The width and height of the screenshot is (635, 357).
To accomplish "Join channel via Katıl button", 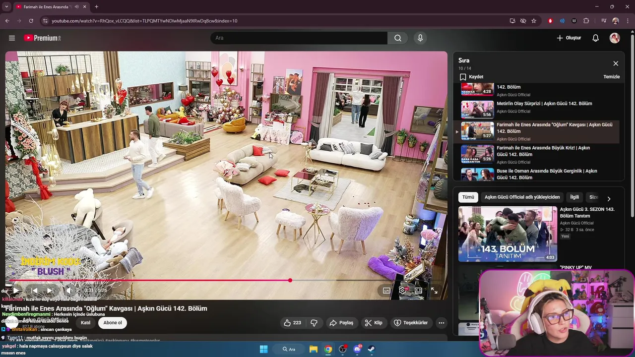I will pyautogui.click(x=85, y=323).
